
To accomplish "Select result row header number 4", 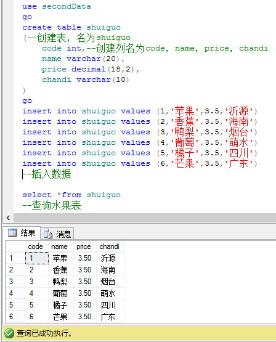I will [x=15, y=293].
